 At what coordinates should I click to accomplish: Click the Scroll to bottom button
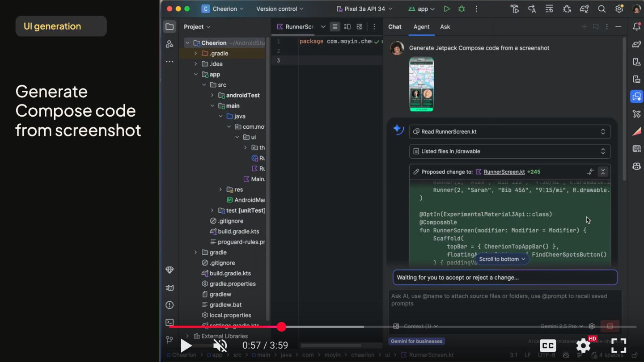point(502,259)
